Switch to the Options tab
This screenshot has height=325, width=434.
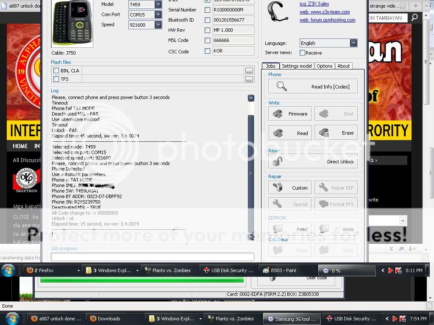pos(324,66)
